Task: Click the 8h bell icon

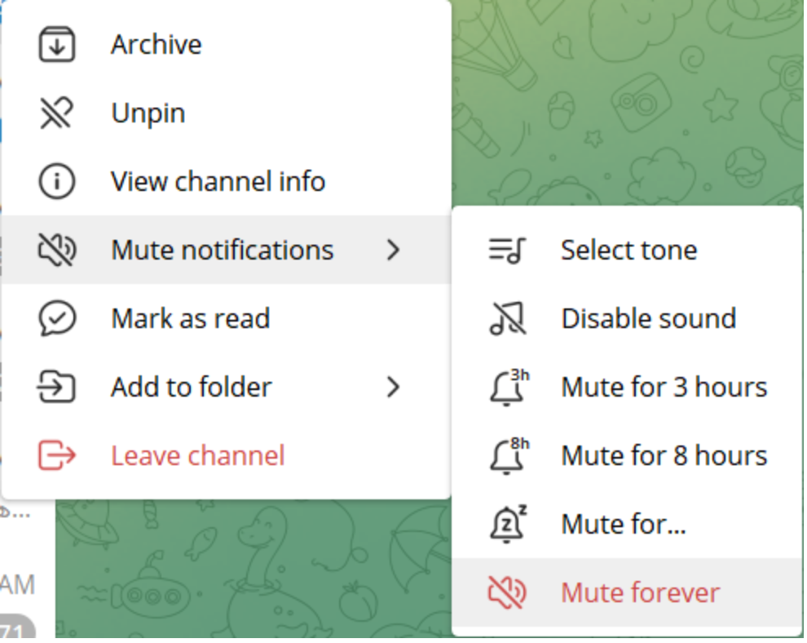Action: [509, 455]
